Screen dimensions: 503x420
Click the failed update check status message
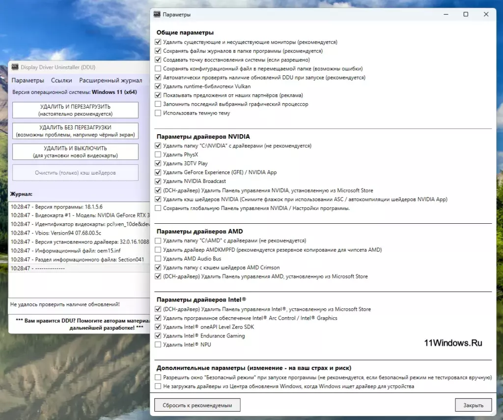point(65,304)
